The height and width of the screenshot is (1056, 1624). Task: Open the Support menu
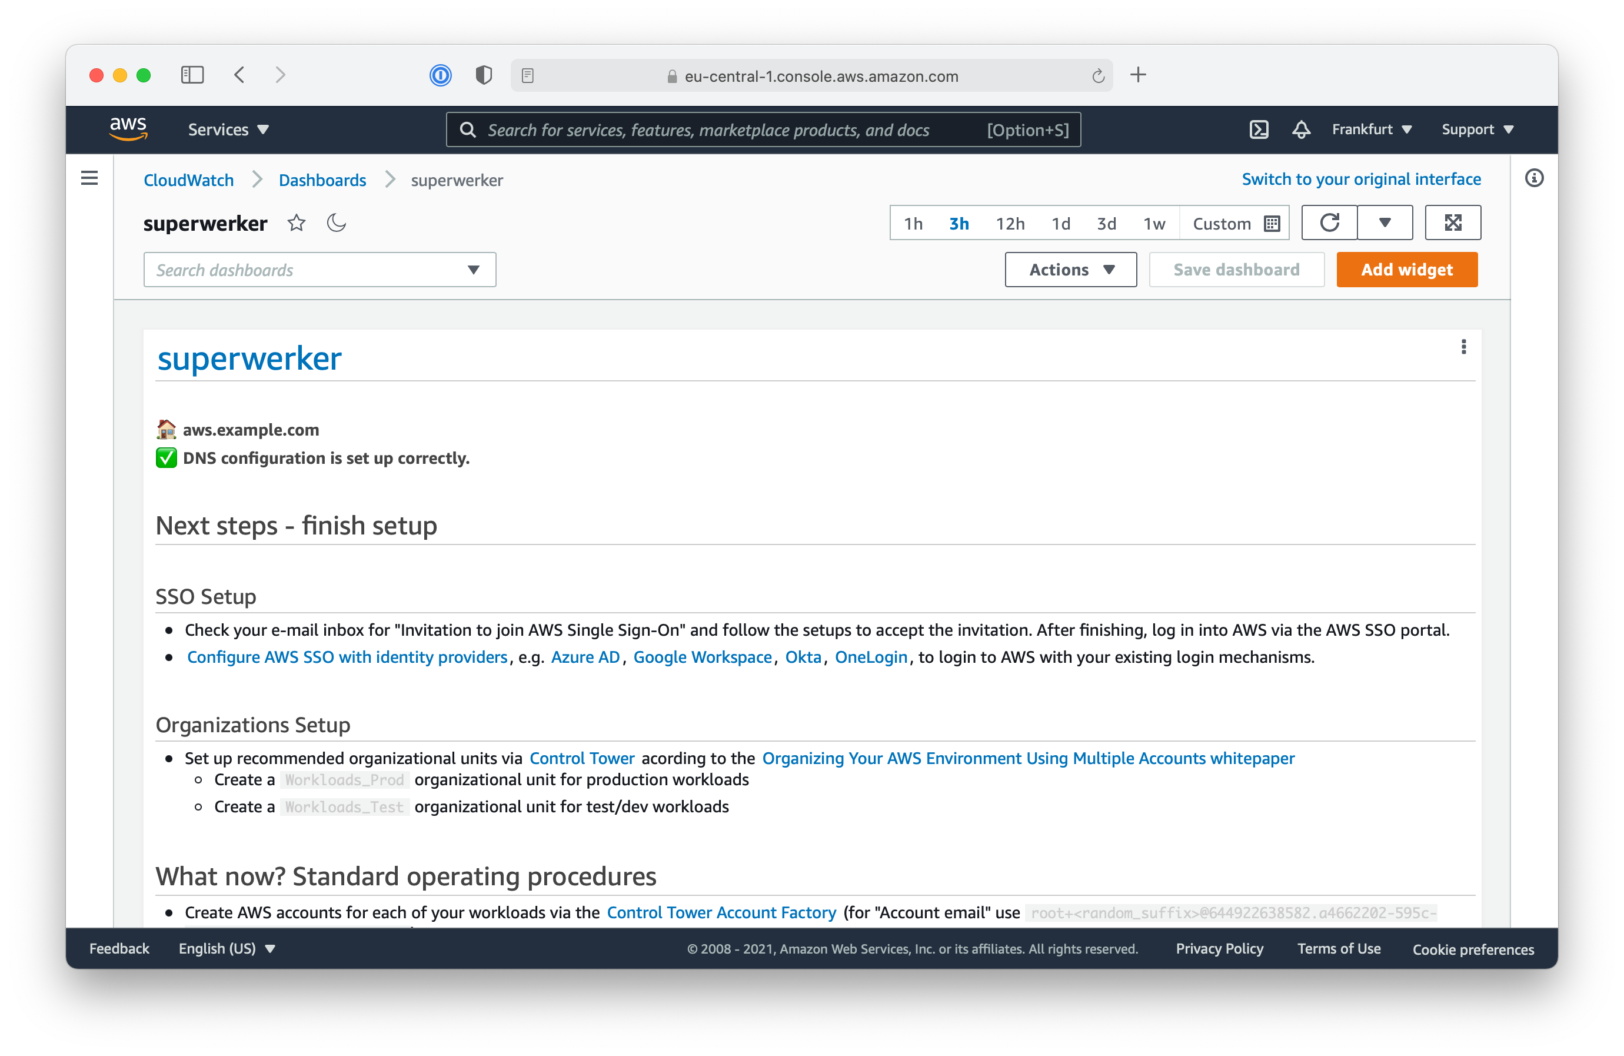pos(1477,129)
